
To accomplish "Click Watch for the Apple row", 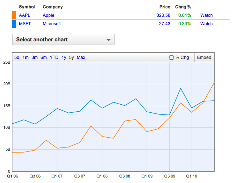I will (x=206, y=15).
